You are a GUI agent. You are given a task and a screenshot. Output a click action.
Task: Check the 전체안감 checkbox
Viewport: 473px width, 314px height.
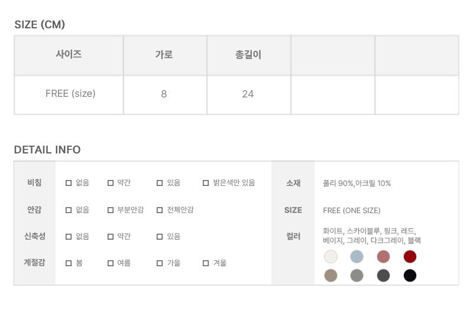click(x=160, y=210)
